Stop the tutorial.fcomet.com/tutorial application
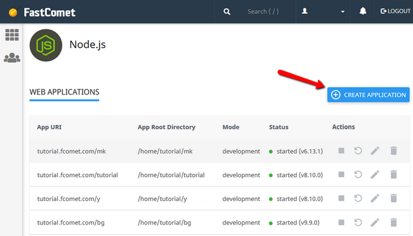The width and height of the screenshot is (413, 236). tap(341, 174)
